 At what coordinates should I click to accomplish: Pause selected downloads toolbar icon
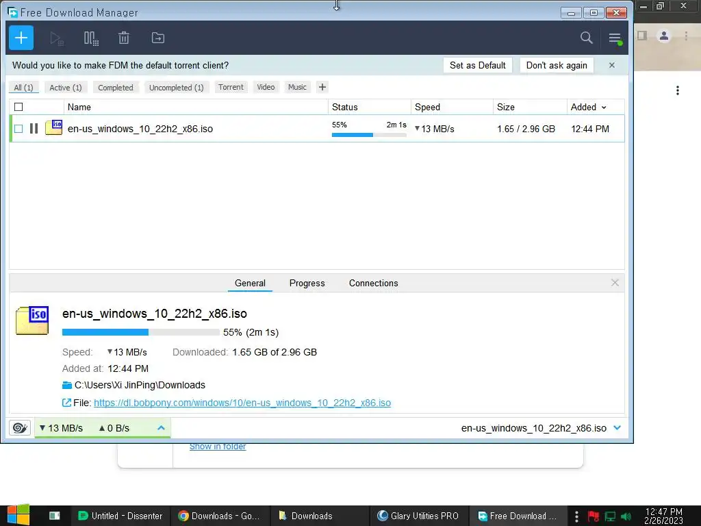pyautogui.click(x=91, y=38)
